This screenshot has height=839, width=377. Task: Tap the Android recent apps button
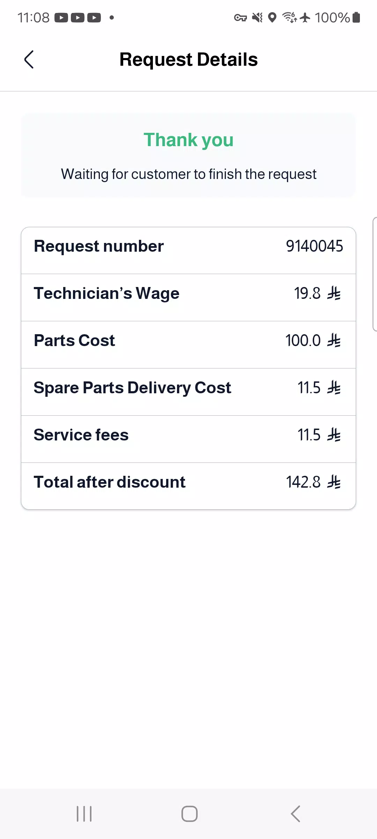pos(84,814)
